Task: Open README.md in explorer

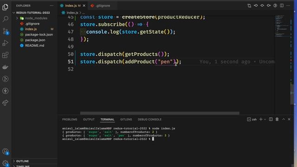Action: point(34,45)
